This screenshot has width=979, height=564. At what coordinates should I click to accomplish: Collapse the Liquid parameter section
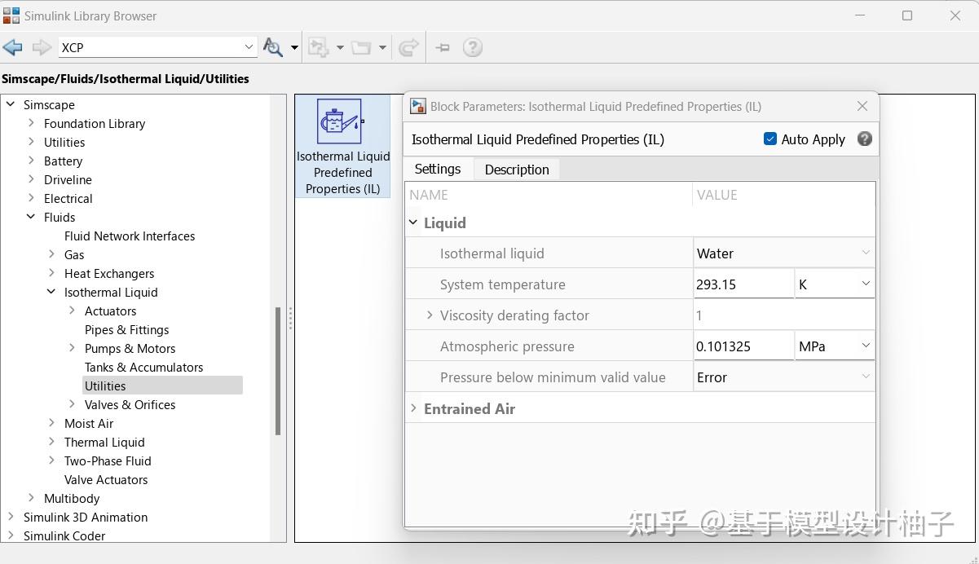[413, 223]
